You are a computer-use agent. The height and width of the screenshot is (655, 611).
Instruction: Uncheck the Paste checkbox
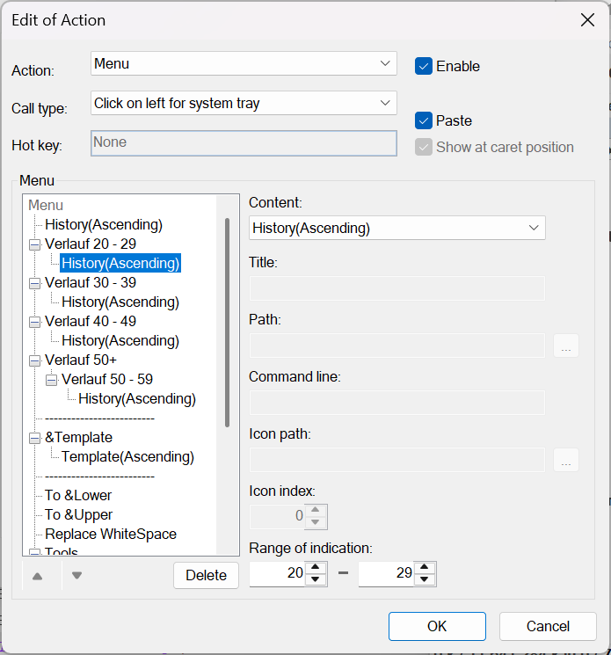point(424,120)
